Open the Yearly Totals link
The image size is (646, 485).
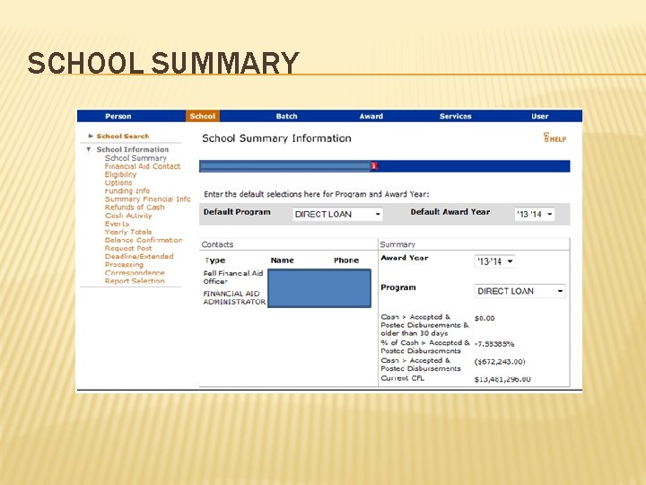pos(128,232)
